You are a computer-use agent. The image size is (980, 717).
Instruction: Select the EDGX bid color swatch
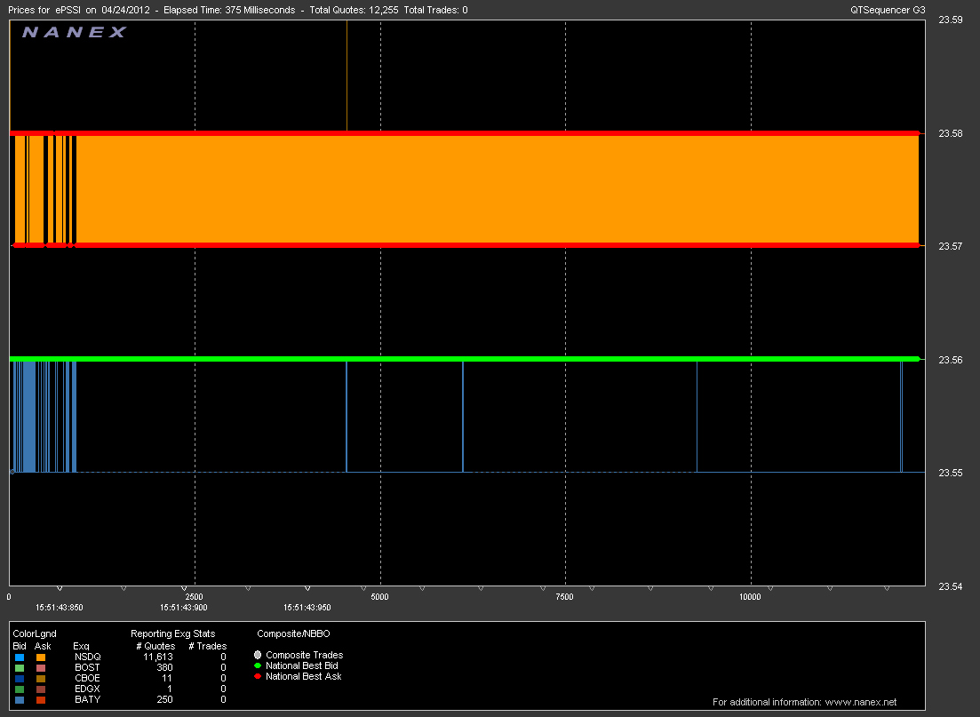click(x=20, y=689)
